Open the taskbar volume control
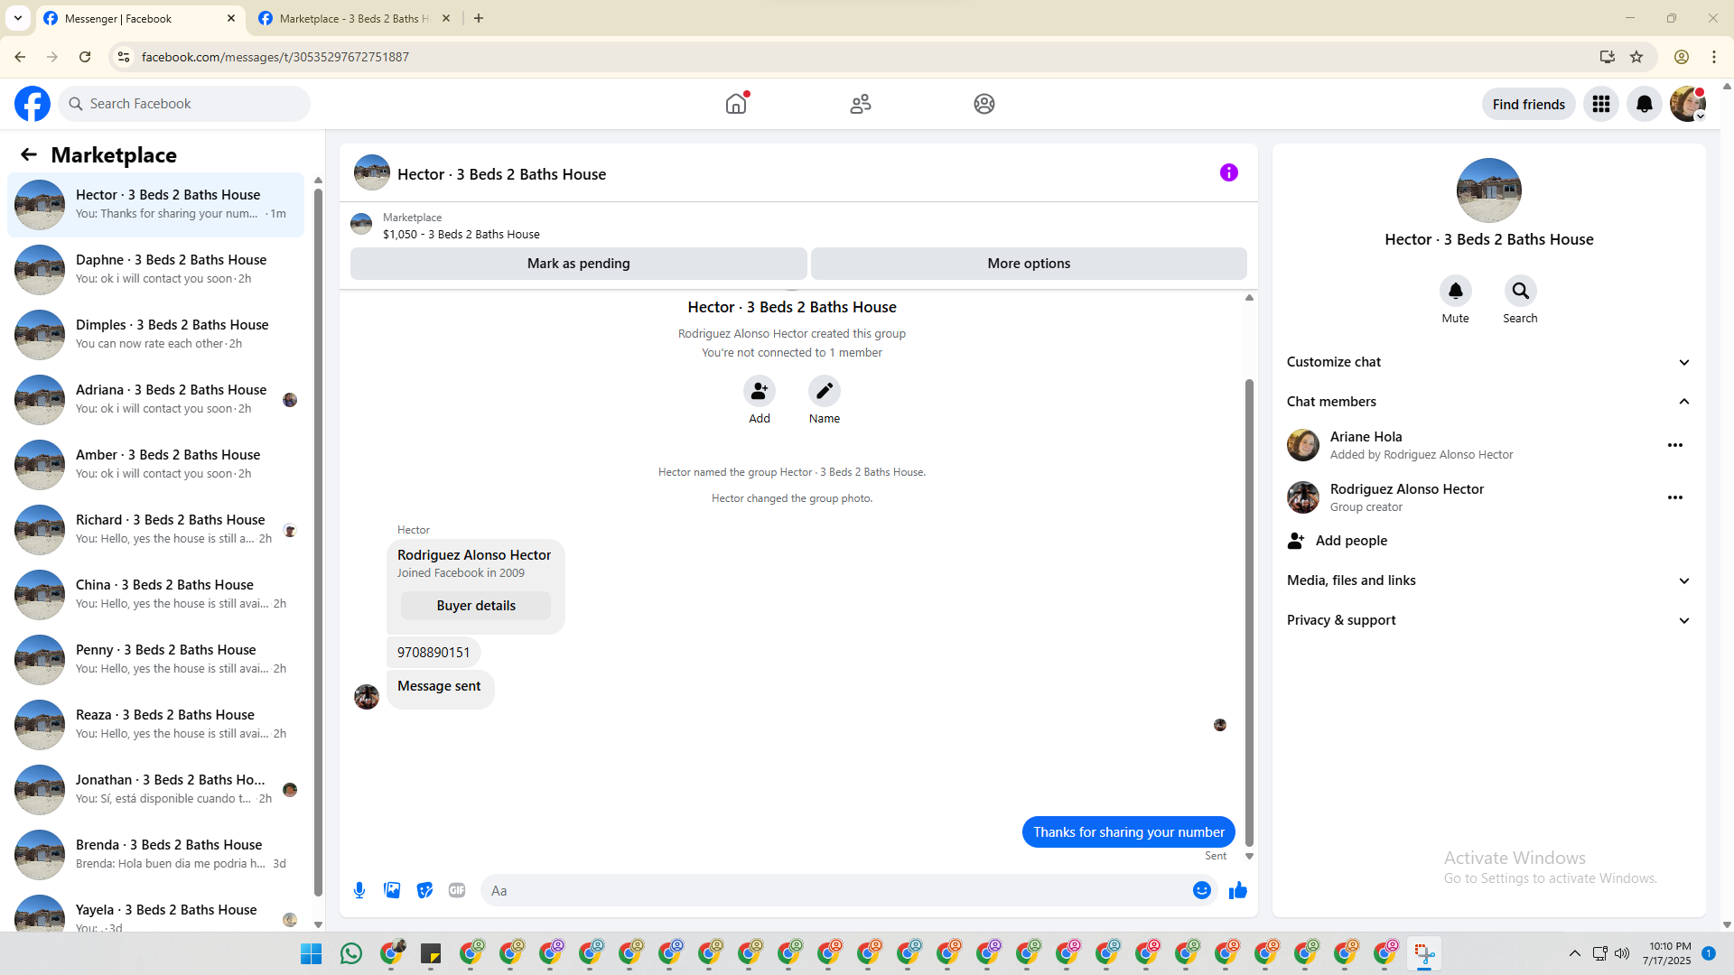Image resolution: width=1734 pixels, height=975 pixels. click(1623, 953)
